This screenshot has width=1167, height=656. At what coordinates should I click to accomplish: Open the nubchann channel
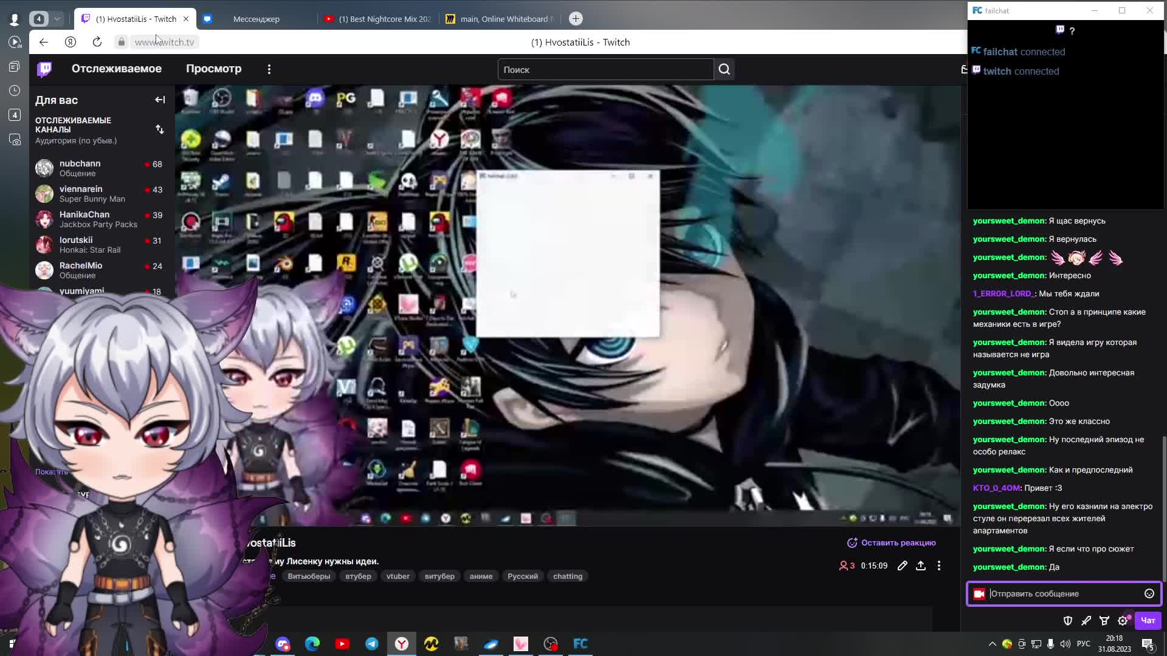tap(102, 168)
